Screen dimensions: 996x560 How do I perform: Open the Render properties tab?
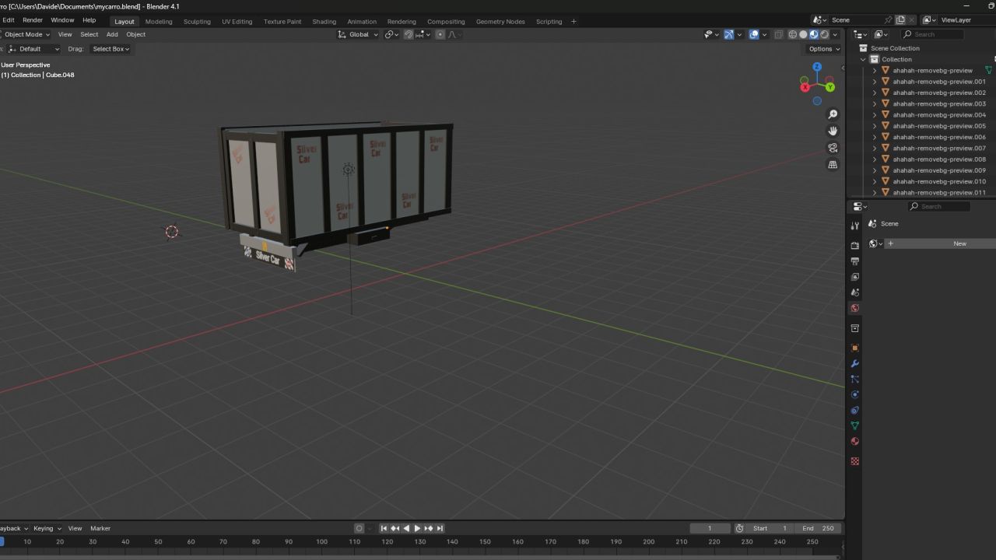coord(855,246)
